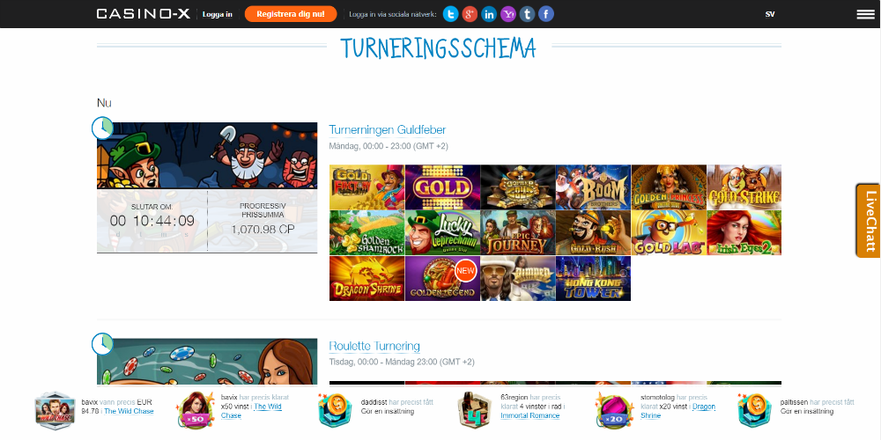881x440 pixels.
Task: Click the Roulette tournament banner image
Action: [x=207, y=362]
